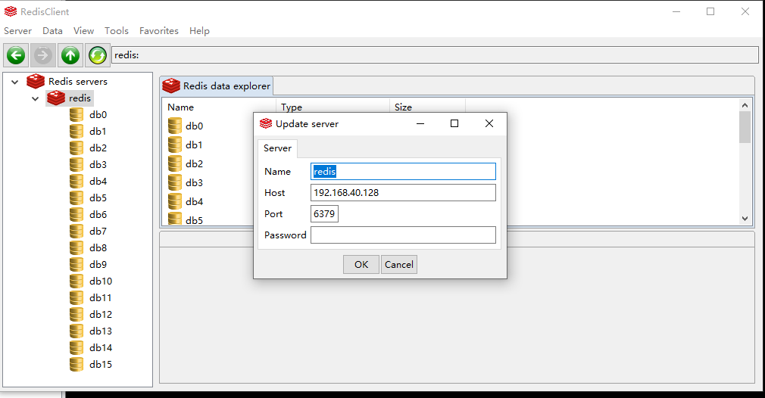This screenshot has height=398, width=765.
Task: Select the db9 database icon in the tree
Action: 76,264
